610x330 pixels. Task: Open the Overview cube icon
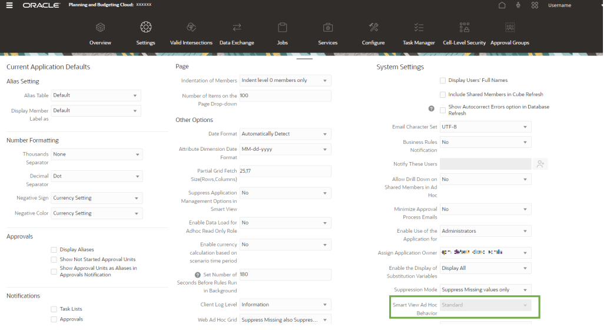pyautogui.click(x=100, y=27)
